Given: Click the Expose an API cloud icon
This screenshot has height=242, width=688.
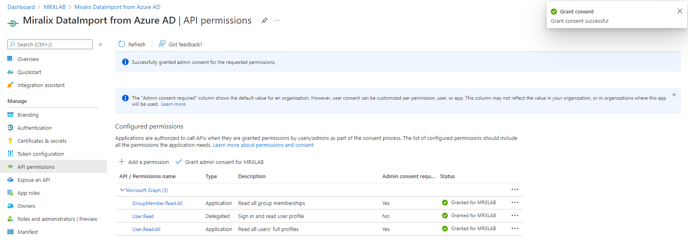Looking at the screenshot, I should (10, 180).
